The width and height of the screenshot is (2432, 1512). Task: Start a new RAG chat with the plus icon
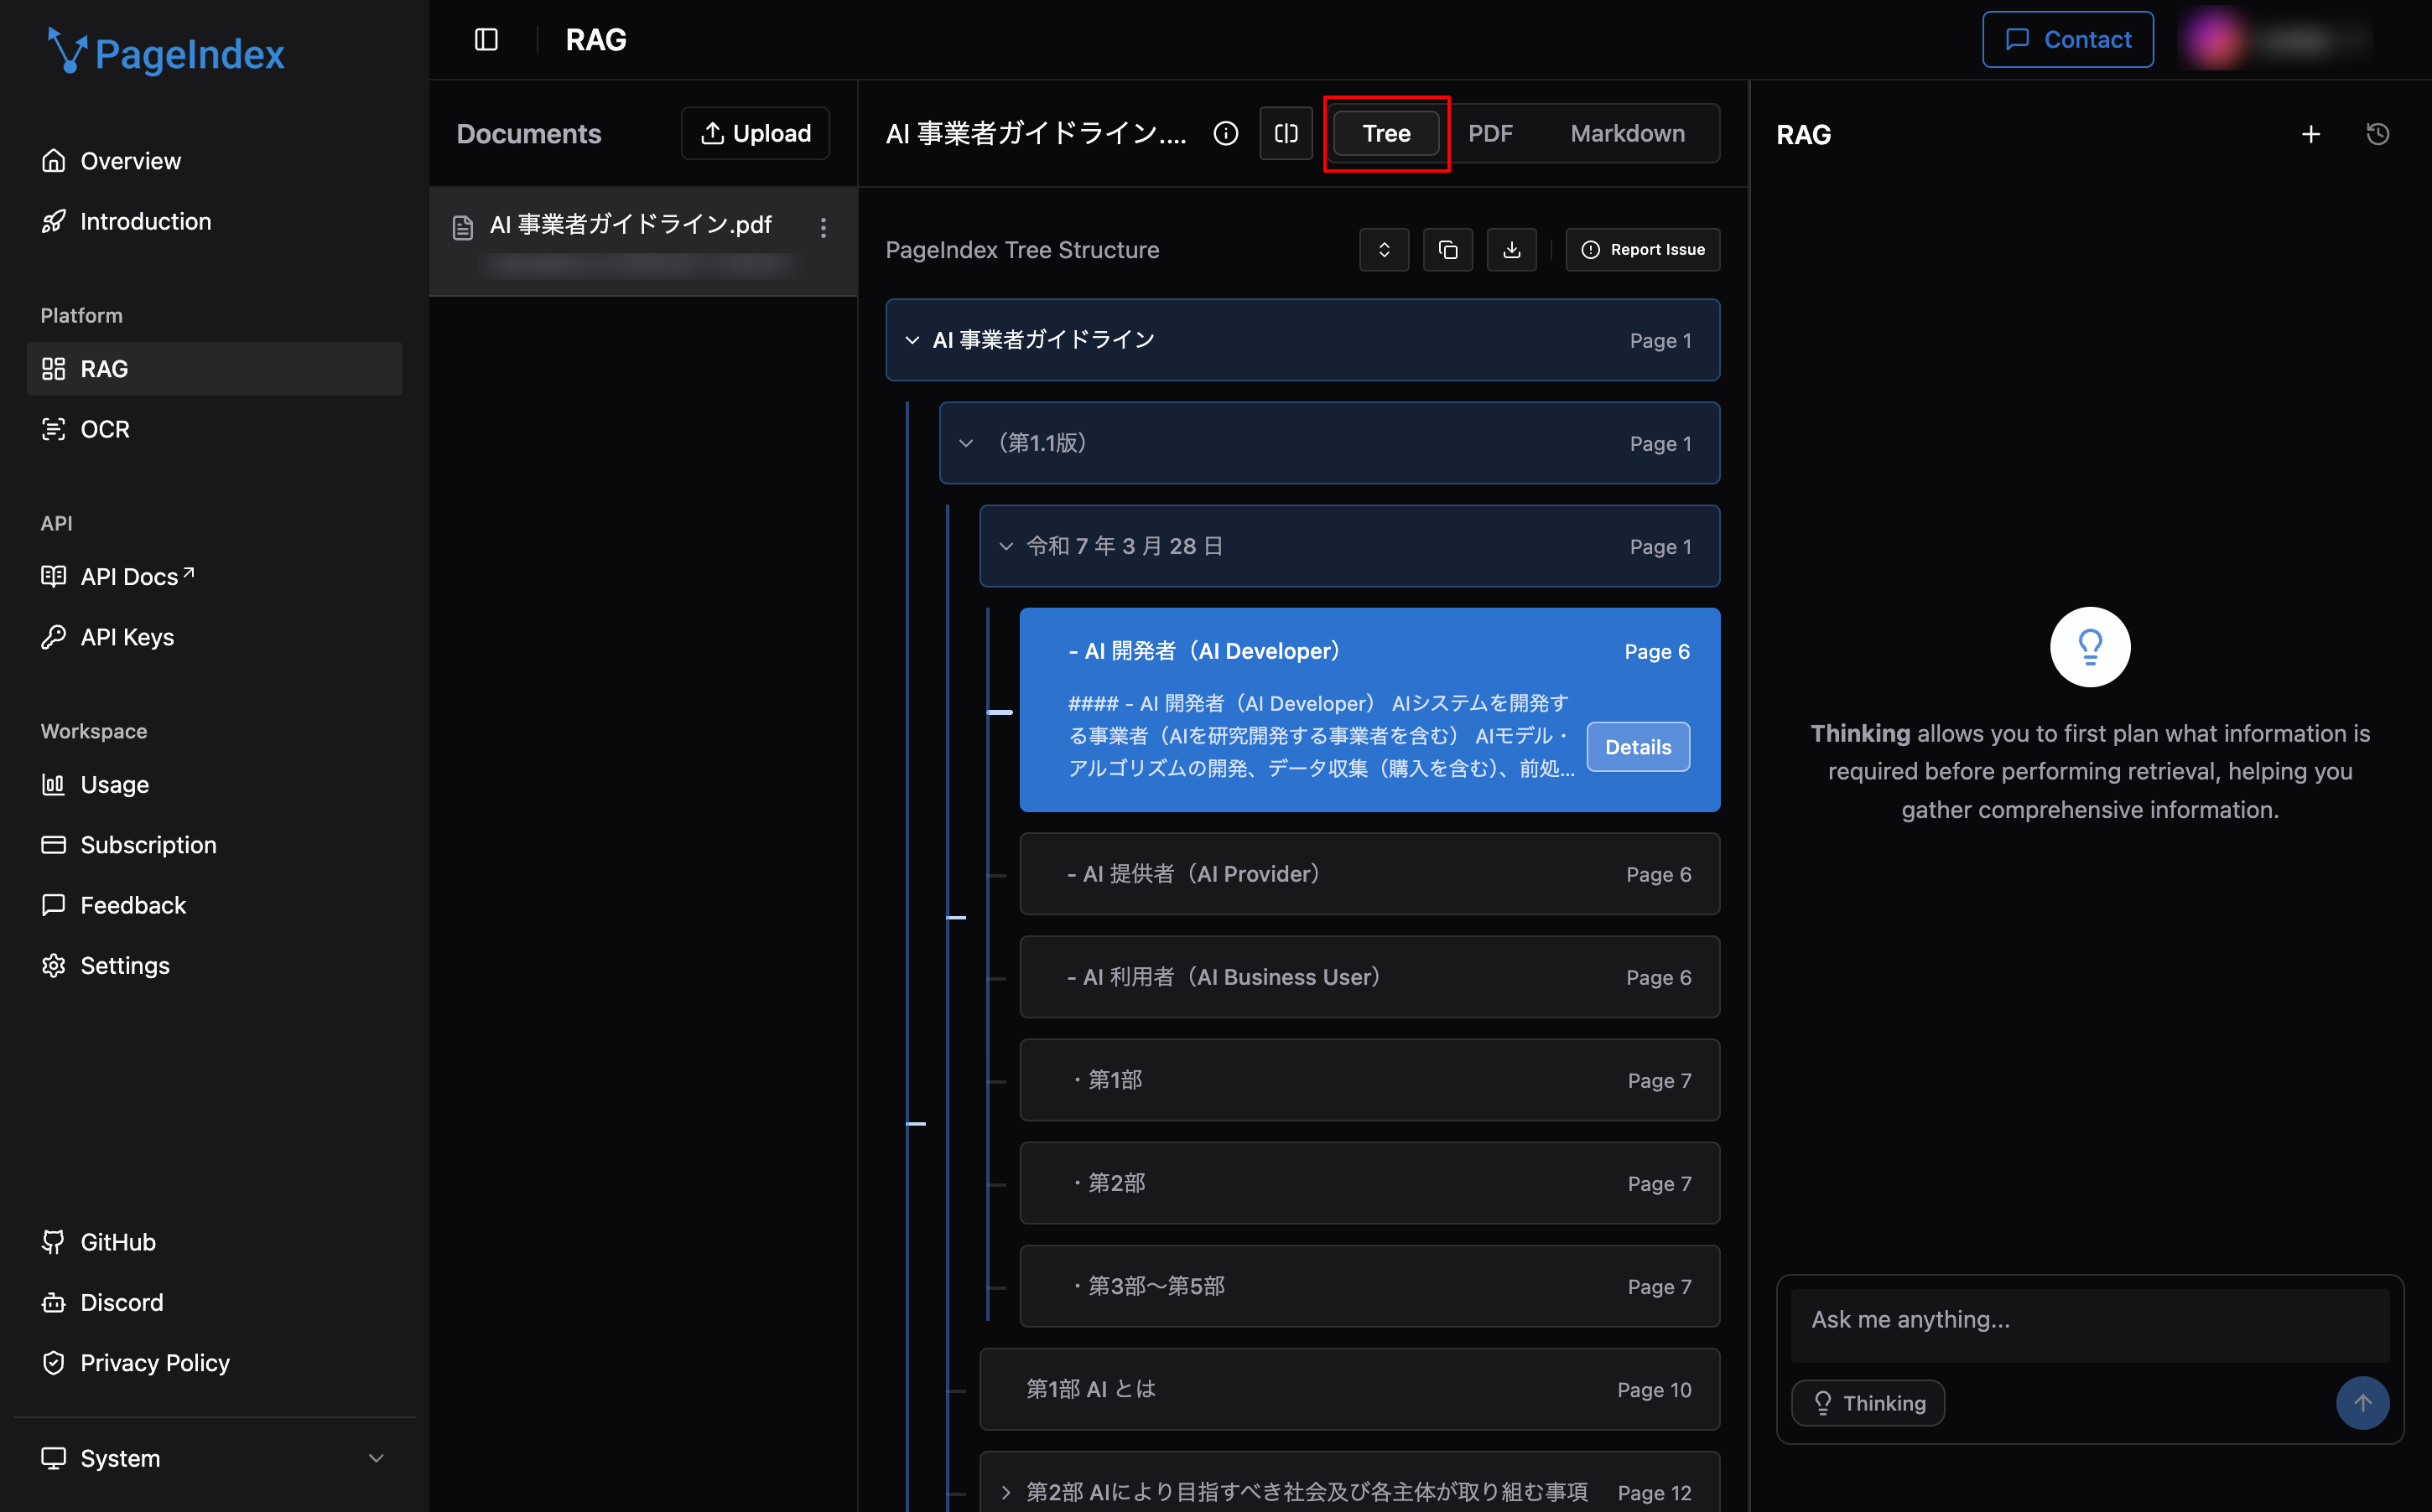(x=2311, y=133)
